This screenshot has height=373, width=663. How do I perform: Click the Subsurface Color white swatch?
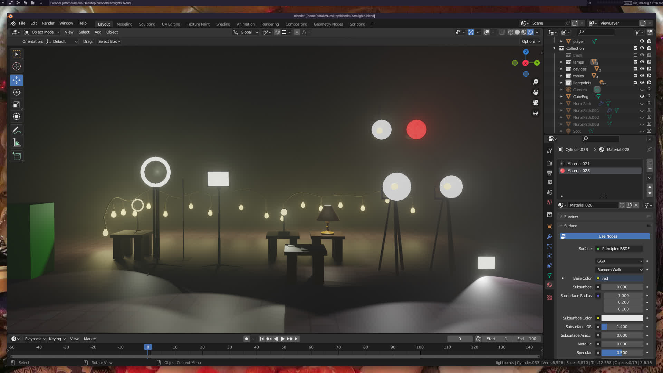(622, 318)
